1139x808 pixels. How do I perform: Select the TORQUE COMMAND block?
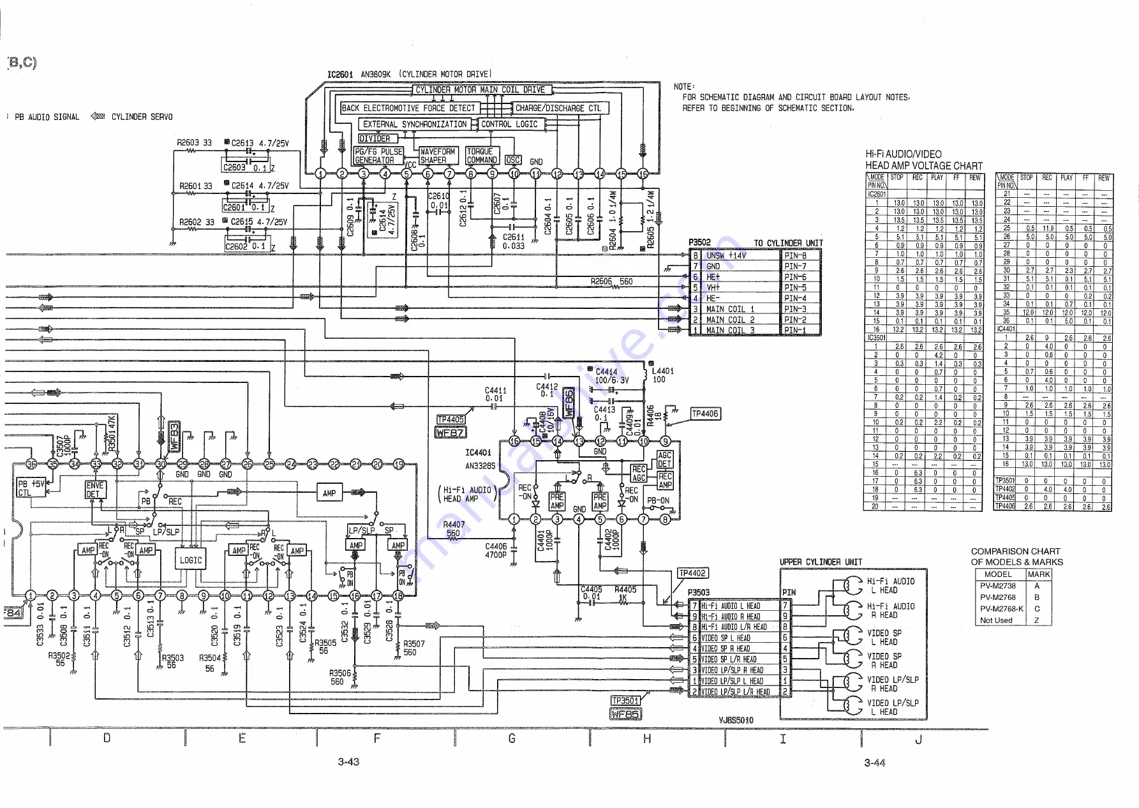(x=482, y=156)
